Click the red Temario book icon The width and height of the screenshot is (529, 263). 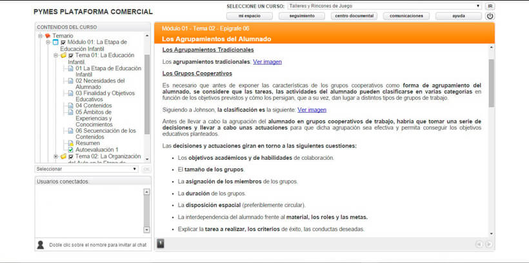(48, 35)
